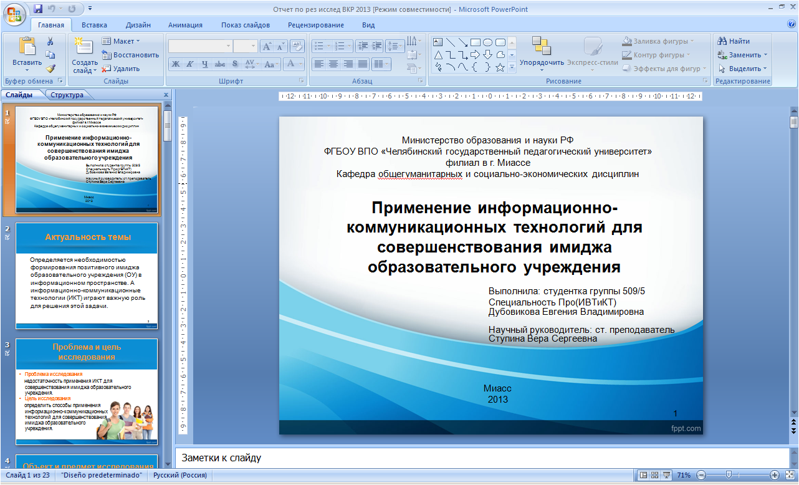Toggle italic К formatting
Viewport: 799px width, 485px height.
(190, 64)
